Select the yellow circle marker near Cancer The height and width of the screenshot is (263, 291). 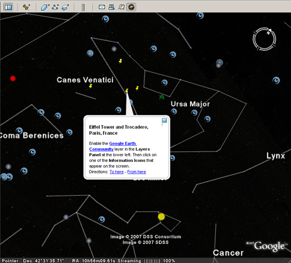coord(161,216)
